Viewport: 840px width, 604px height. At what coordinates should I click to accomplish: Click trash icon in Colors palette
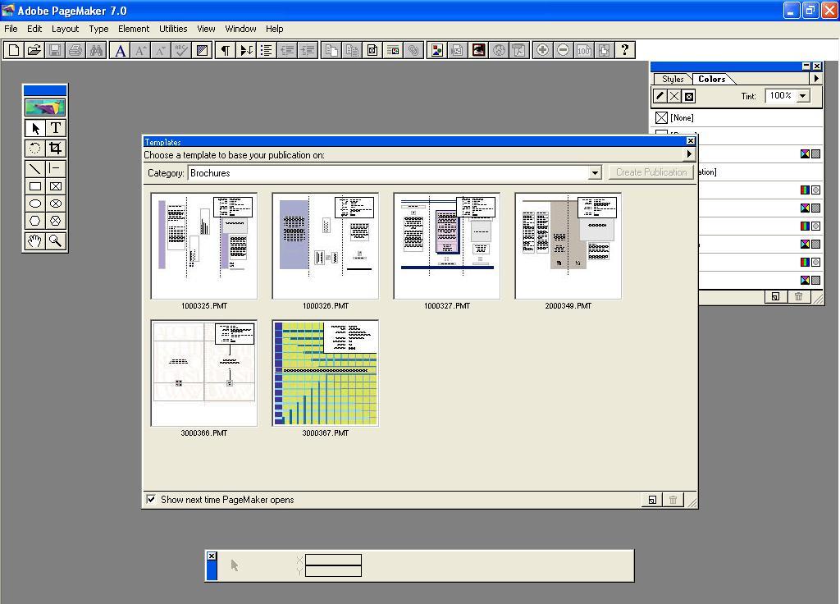point(798,296)
